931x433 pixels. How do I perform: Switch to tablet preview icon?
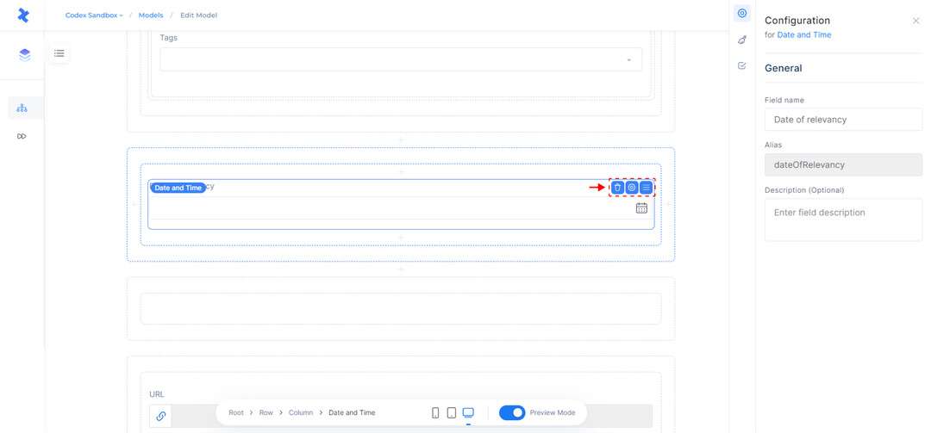[451, 413]
